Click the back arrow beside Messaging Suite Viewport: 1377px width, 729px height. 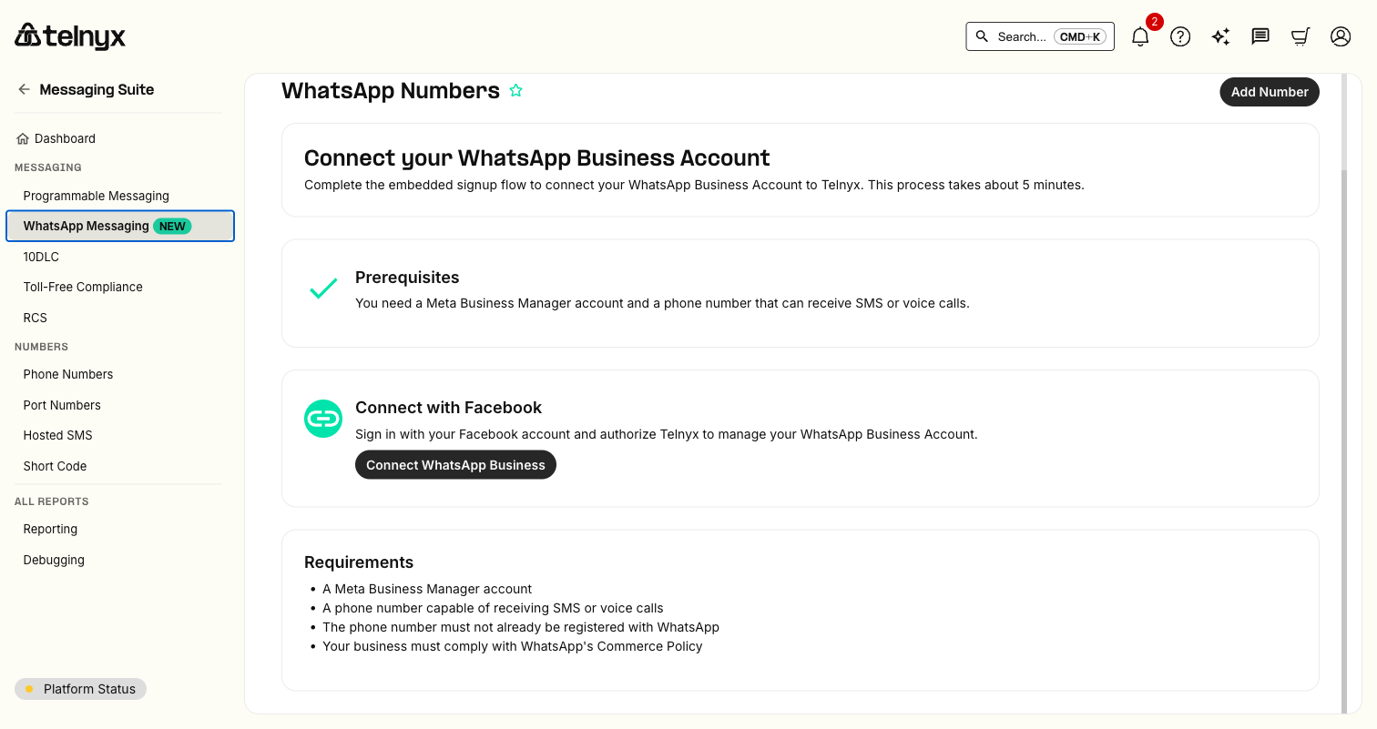24,89
